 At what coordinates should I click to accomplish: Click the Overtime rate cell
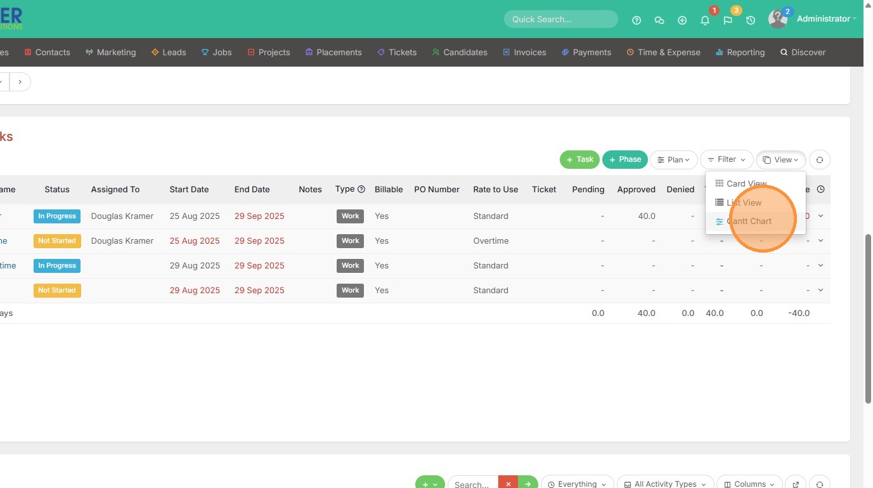[x=491, y=241]
